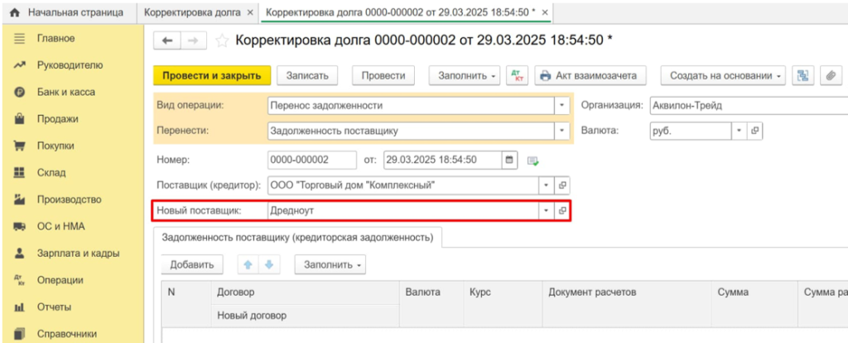848x343 pixels.
Task: Expand the Перенести dropdown list
Action: [x=562, y=131]
